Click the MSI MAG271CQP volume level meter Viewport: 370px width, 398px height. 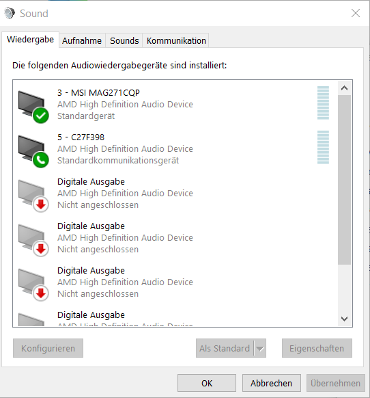tap(323, 103)
